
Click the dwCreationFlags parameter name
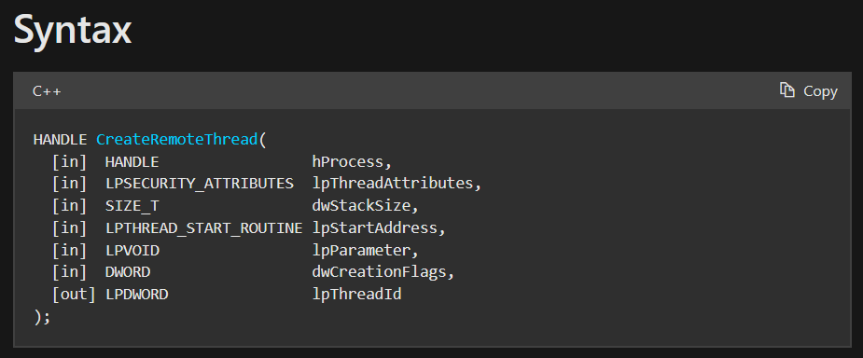pos(379,273)
